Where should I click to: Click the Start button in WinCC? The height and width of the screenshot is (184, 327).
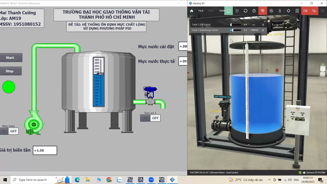pos(10,57)
